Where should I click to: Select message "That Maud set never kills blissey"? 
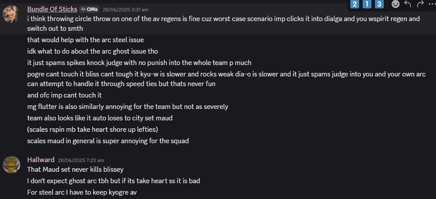(x=76, y=169)
